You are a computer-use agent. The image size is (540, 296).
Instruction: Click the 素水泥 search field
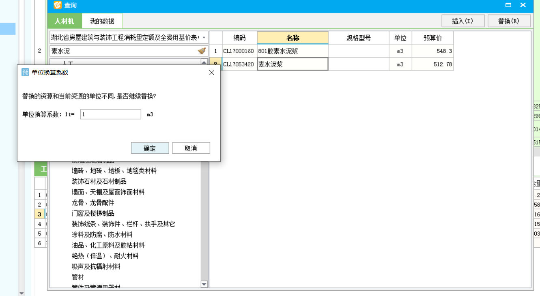click(123, 51)
